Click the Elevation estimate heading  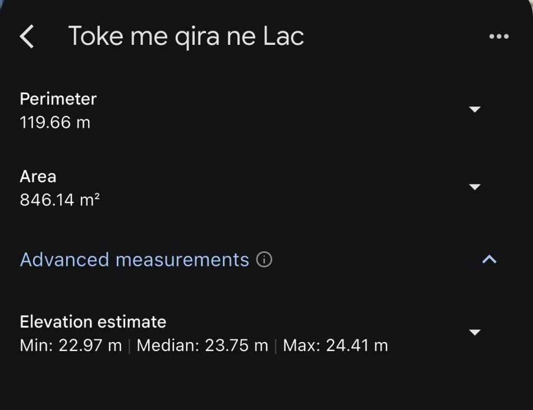(x=93, y=322)
